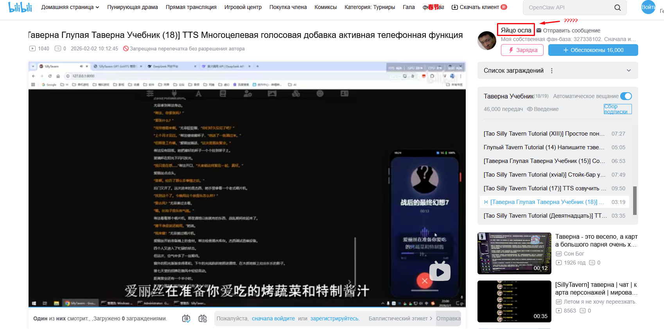Click the uploader's avatar picture
This screenshot has height=329, width=664.
coord(487,41)
